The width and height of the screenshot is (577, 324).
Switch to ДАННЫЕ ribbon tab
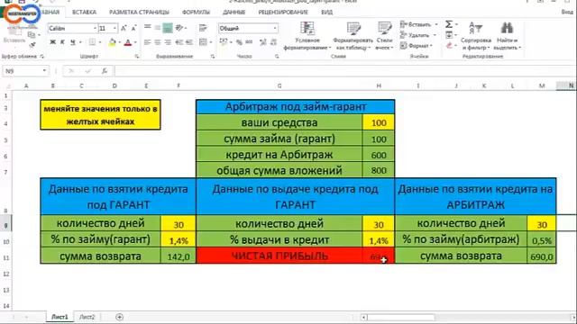point(234,12)
